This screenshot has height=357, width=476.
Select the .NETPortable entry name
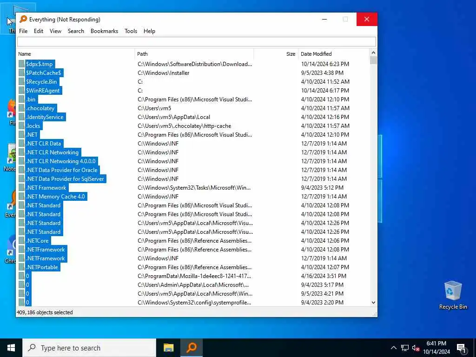[42, 267]
